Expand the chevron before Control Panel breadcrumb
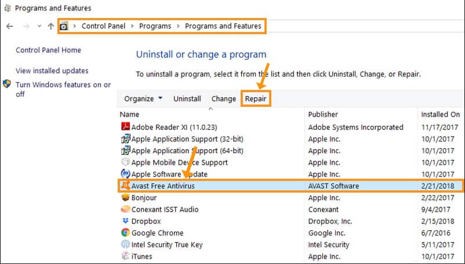465x264 pixels. (75, 26)
